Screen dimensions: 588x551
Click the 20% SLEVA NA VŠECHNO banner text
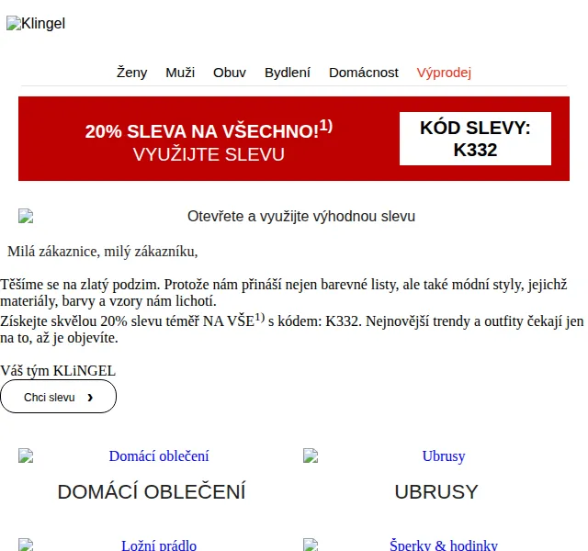pyautogui.click(x=209, y=129)
